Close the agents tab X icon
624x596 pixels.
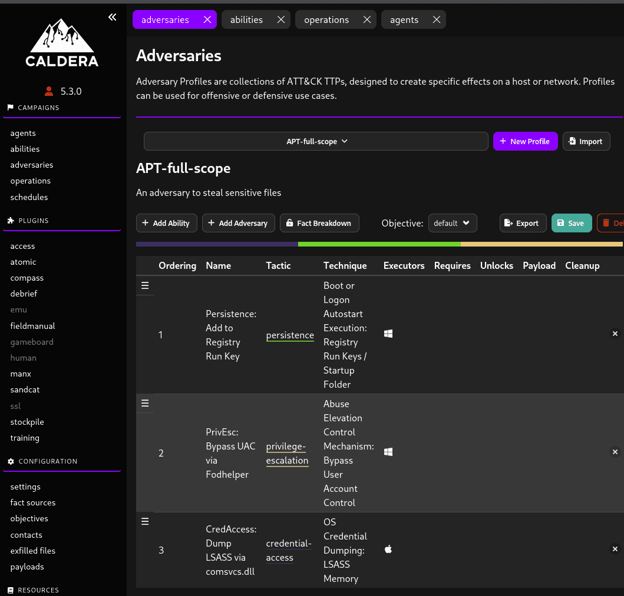click(x=437, y=19)
